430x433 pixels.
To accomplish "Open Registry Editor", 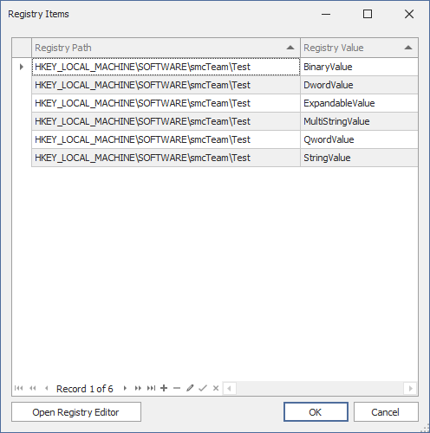I will click(x=76, y=412).
